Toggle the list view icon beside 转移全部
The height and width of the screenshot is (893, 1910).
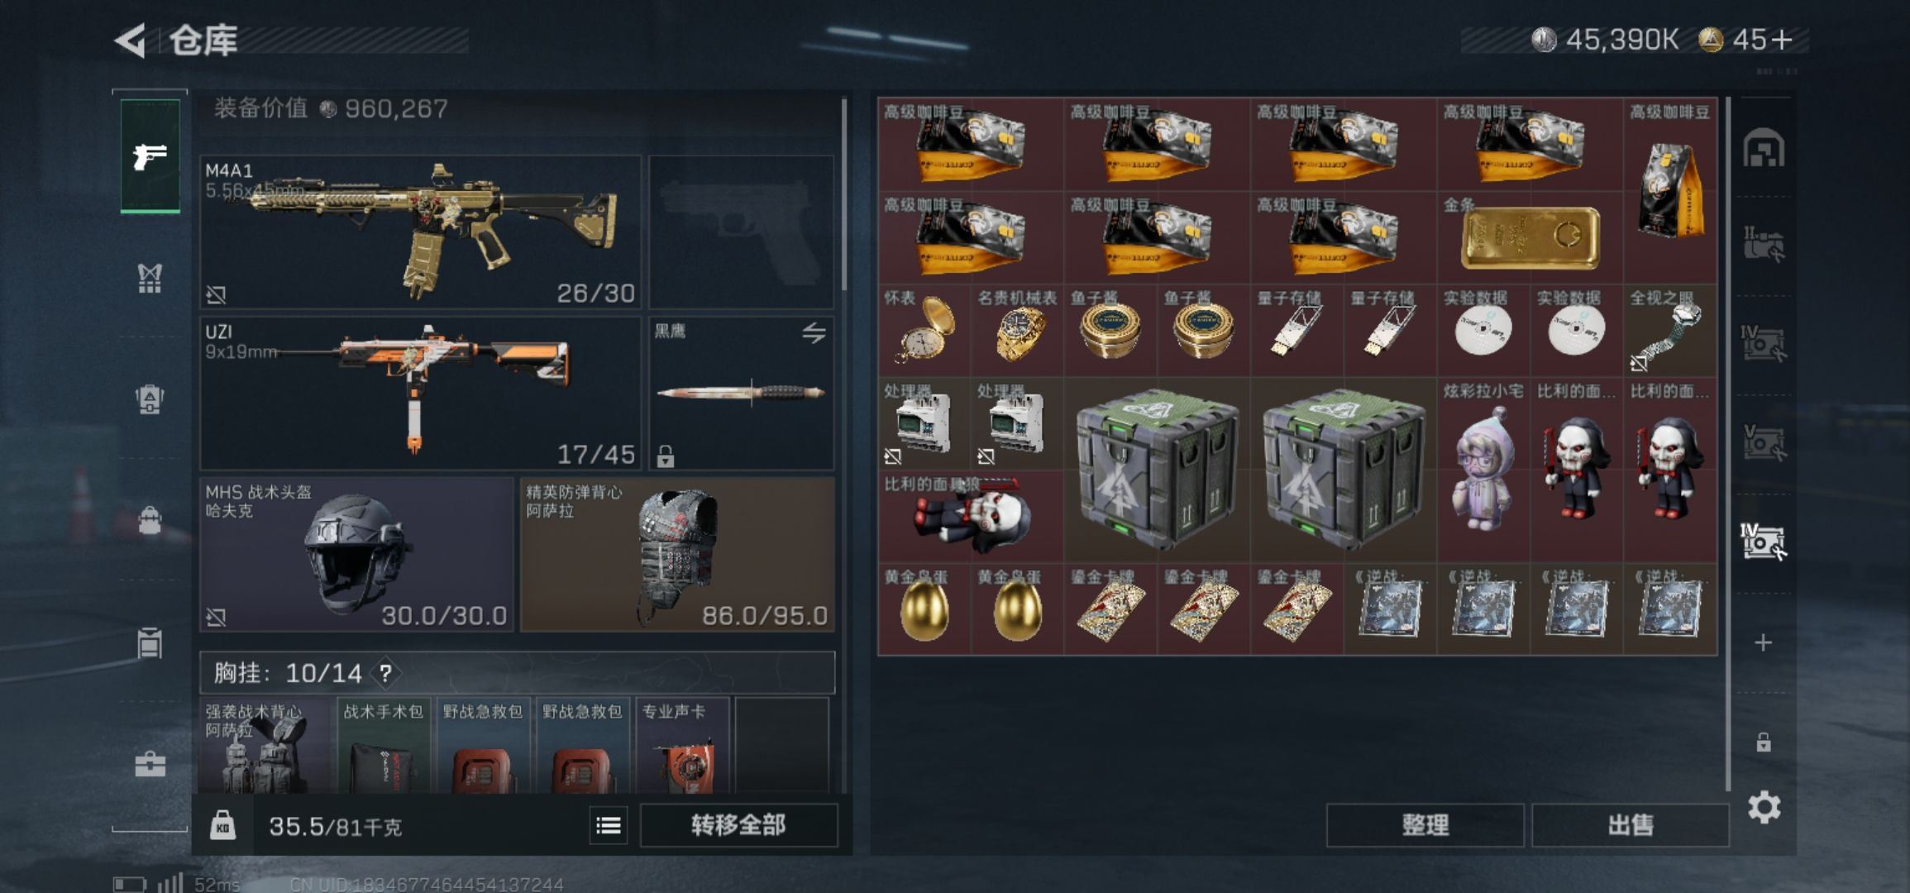pos(609,825)
